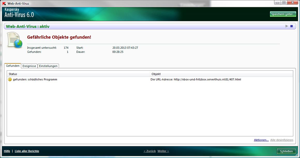Click the 'Gefährliche Objekte gefunden!' heading

59,37
